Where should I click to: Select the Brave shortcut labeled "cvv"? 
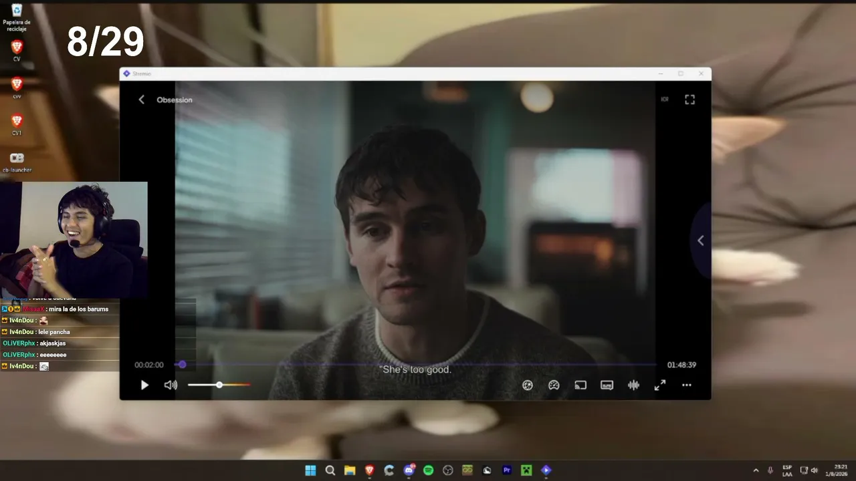click(17, 88)
